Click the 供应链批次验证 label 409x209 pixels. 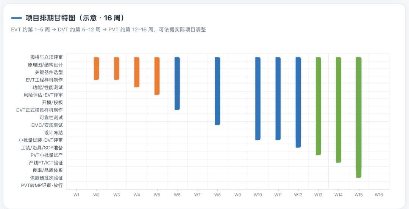tap(47, 178)
